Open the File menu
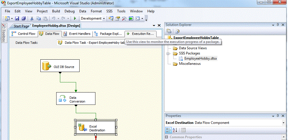Viewport: 288px width, 140px height. click(x=7, y=11)
